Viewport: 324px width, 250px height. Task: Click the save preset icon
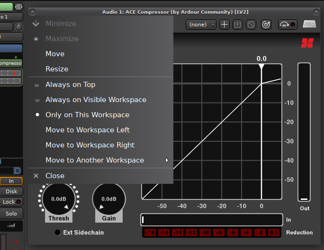[238, 25]
